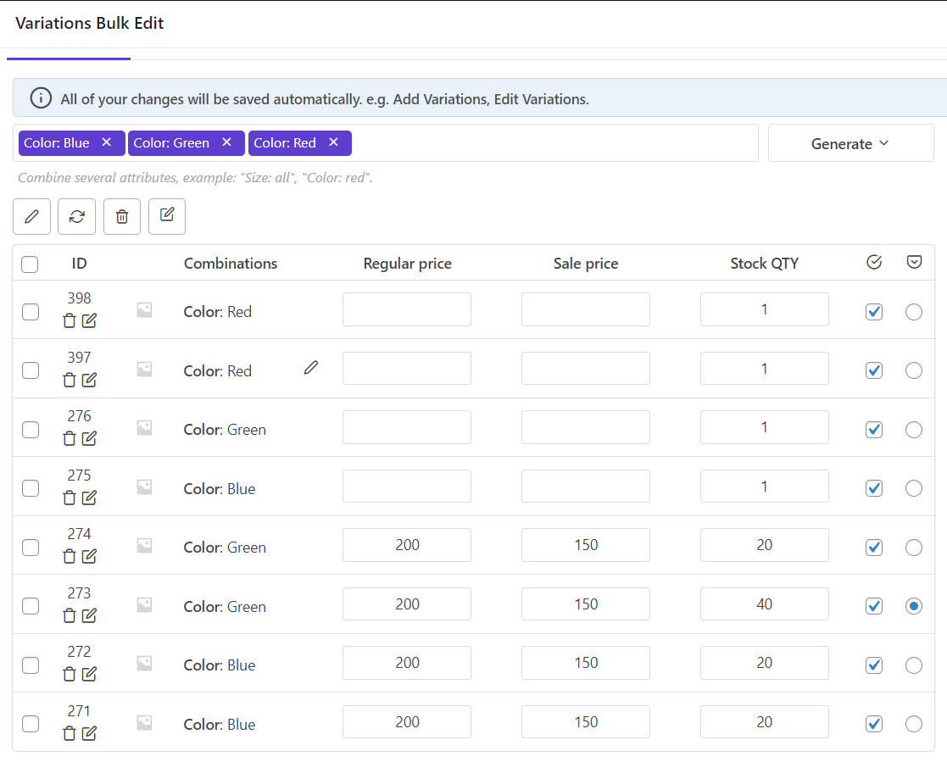The image size is (947, 762).
Task: Open edit icon for variation 397
Action: point(89,380)
